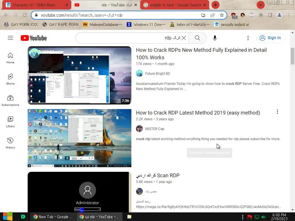Start voice search with the microphone icon
Image resolution: width=295 pixels, height=221 pixels.
click(x=215, y=38)
